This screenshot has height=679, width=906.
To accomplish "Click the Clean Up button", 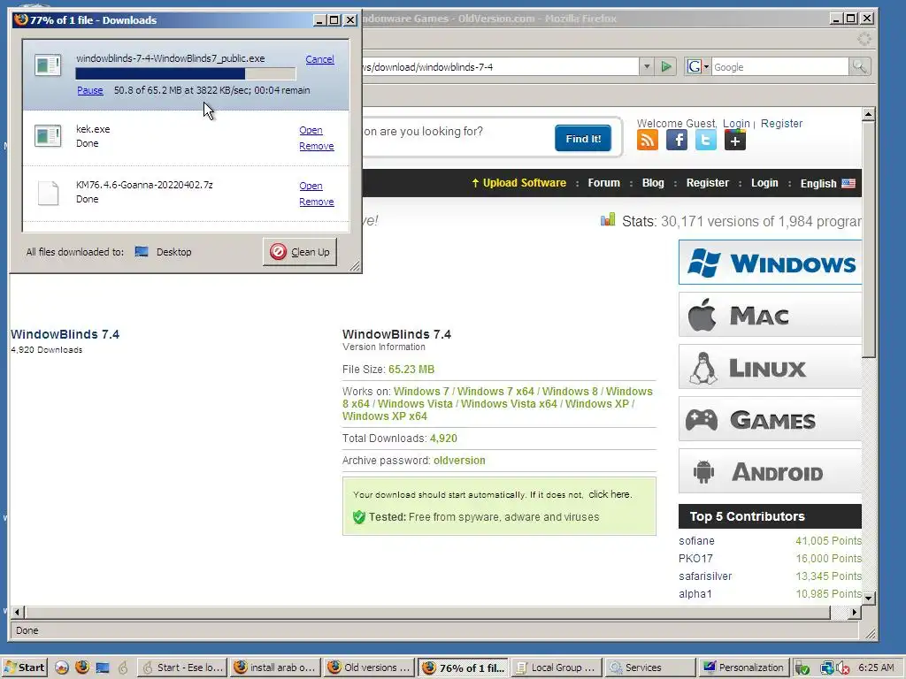I will [x=300, y=252].
